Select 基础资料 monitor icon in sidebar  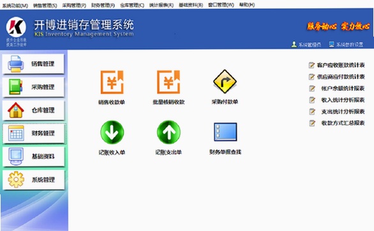click(x=16, y=157)
